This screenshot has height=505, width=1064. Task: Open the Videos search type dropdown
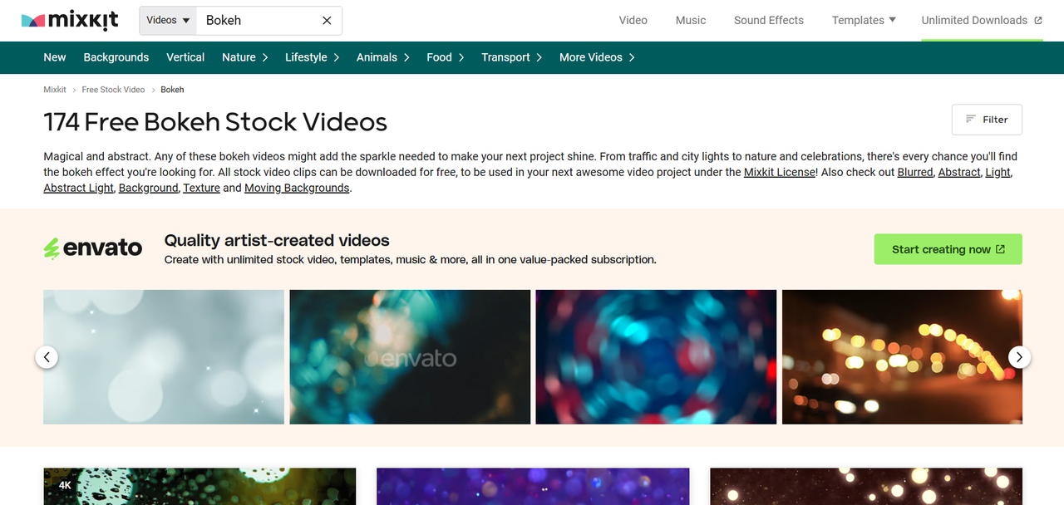168,20
